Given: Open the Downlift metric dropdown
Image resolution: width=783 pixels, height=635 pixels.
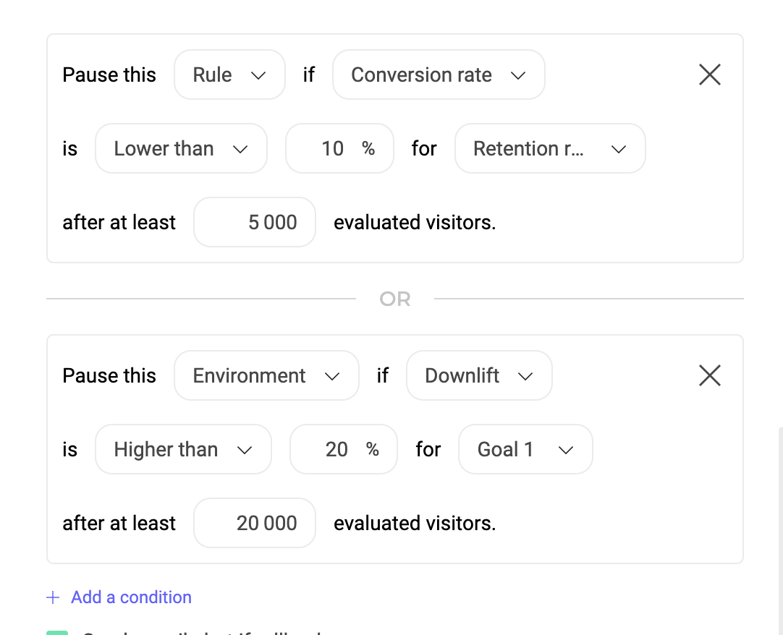Looking at the screenshot, I should (x=478, y=376).
